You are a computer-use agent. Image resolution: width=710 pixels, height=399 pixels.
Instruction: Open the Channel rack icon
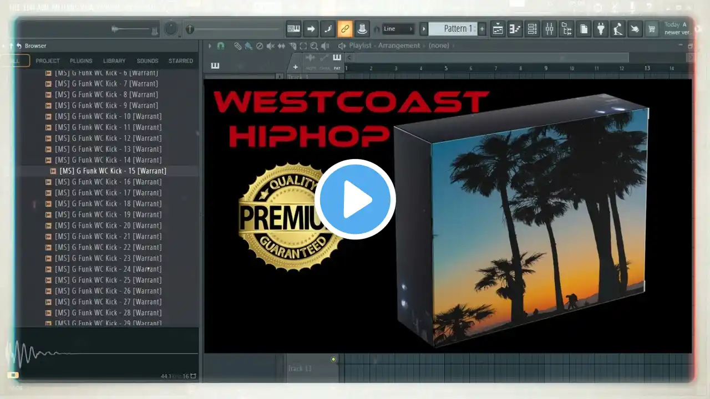click(532, 29)
